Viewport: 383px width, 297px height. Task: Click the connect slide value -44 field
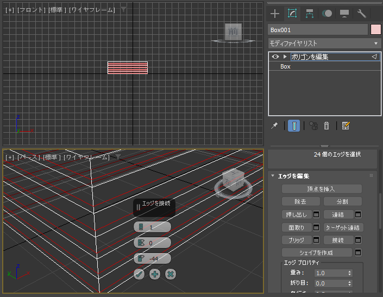(152, 258)
